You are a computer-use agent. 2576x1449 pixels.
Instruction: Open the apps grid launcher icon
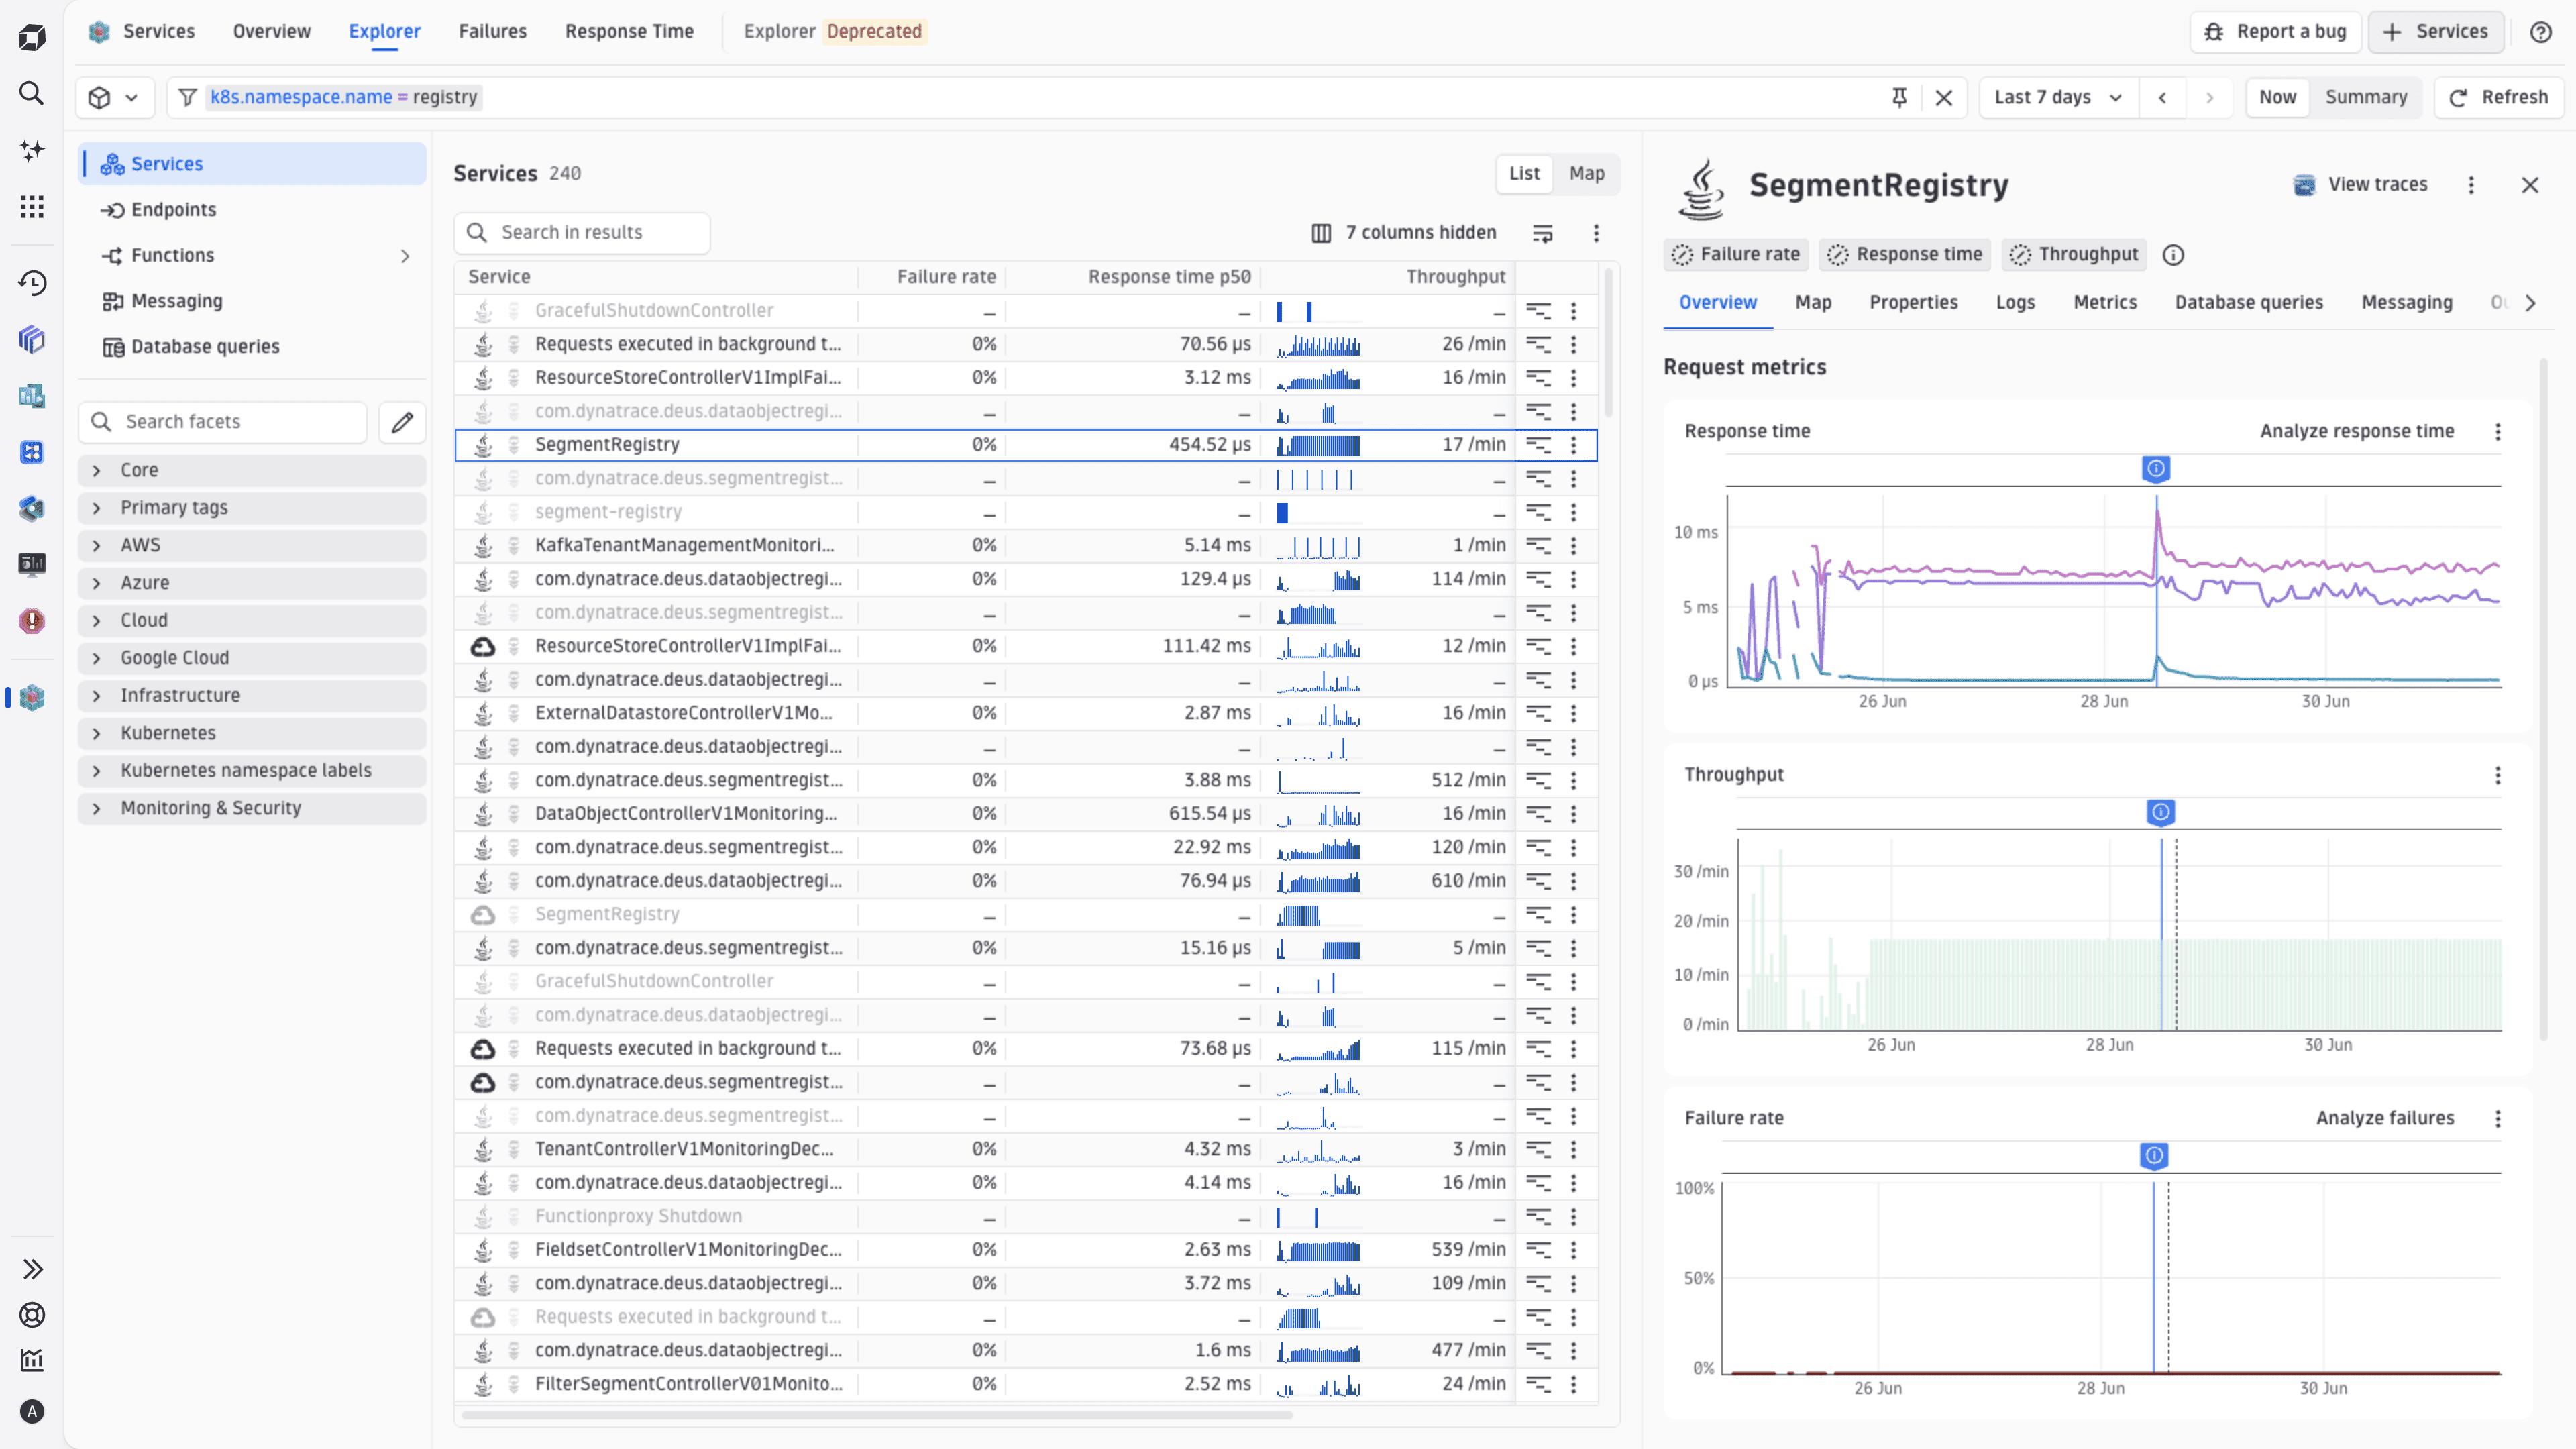tap(32, 207)
